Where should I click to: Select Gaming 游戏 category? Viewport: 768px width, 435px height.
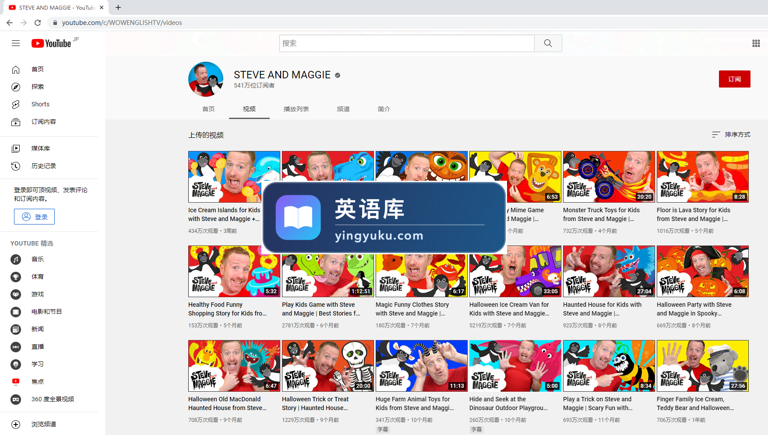[x=38, y=294]
